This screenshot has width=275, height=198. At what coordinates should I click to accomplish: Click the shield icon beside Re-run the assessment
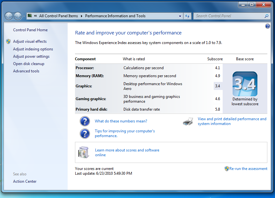[x=227, y=169]
